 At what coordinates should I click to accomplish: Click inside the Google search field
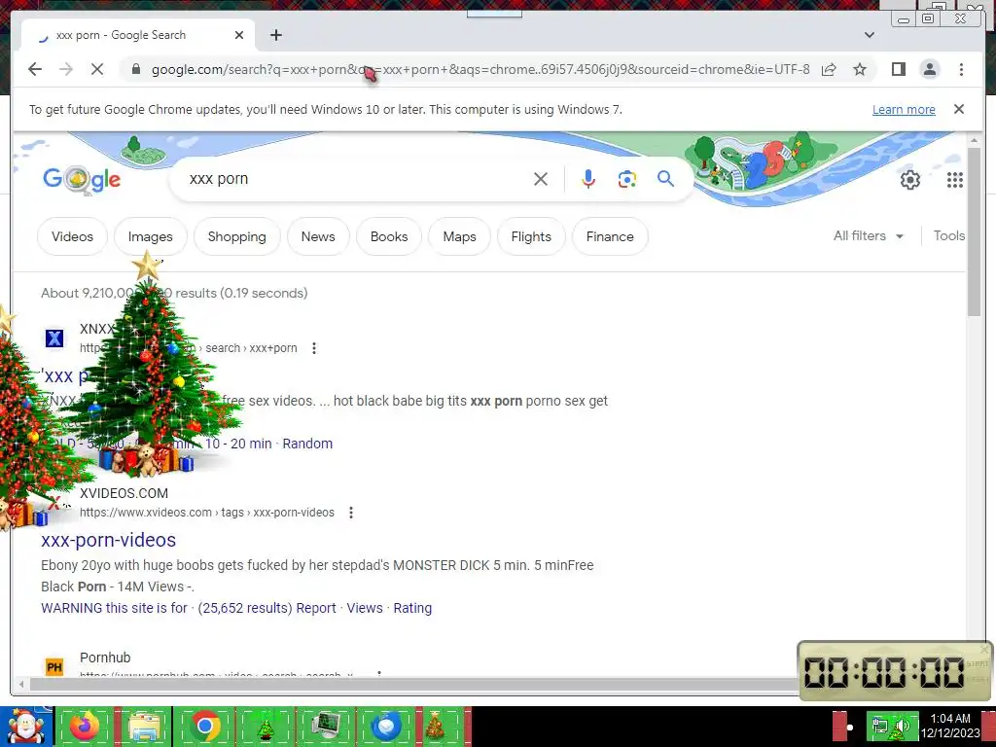pos(356,179)
